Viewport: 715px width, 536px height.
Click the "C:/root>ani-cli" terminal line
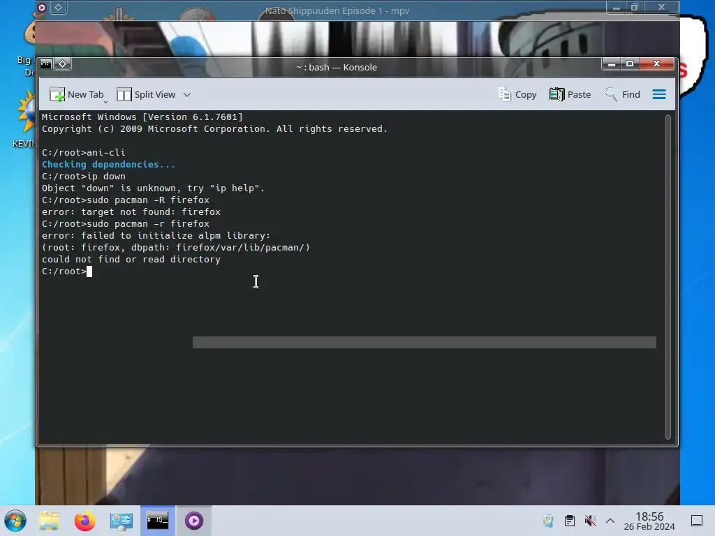pyautogui.click(x=84, y=153)
